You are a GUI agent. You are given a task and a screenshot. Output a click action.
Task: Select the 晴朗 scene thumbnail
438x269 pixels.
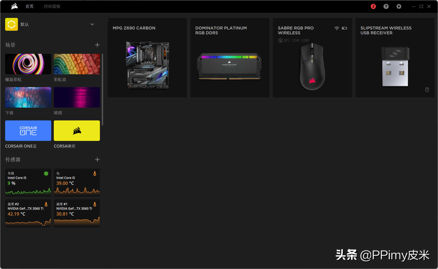[x=77, y=97]
